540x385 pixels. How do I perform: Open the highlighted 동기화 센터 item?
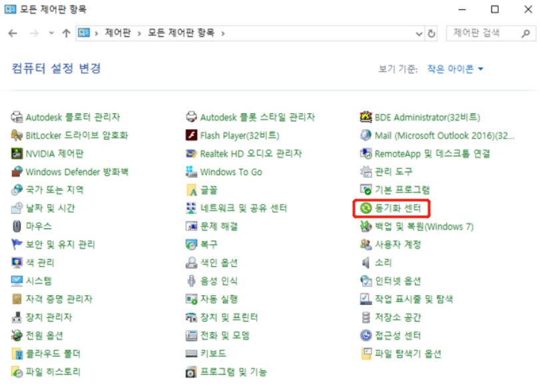coord(391,208)
